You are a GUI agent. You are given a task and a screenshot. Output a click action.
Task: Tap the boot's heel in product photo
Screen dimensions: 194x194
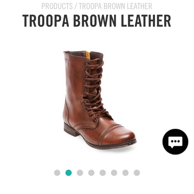tap(71, 130)
